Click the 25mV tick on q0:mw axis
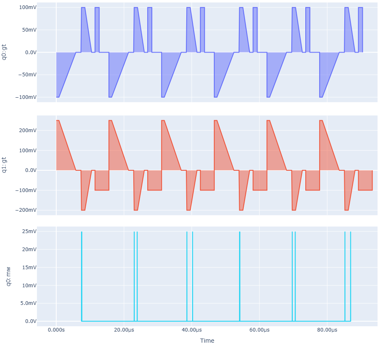Screen dimensions: 380x348 (x=25, y=232)
